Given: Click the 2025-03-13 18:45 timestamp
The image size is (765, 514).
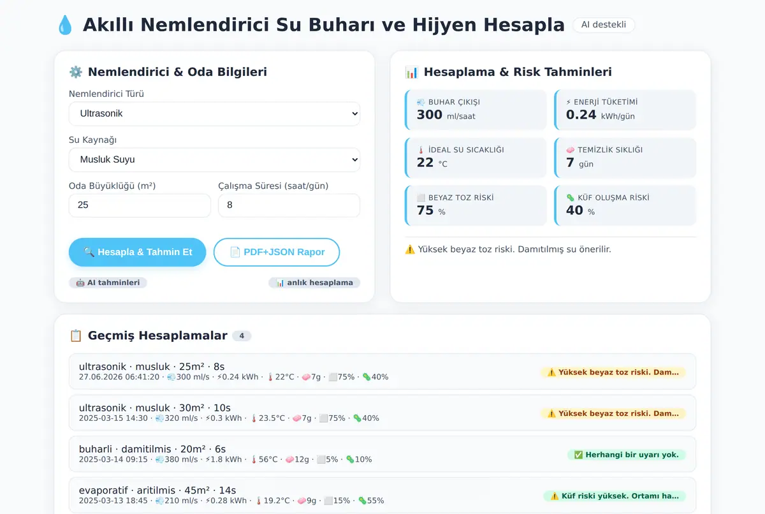Looking at the screenshot, I should coord(113,501).
